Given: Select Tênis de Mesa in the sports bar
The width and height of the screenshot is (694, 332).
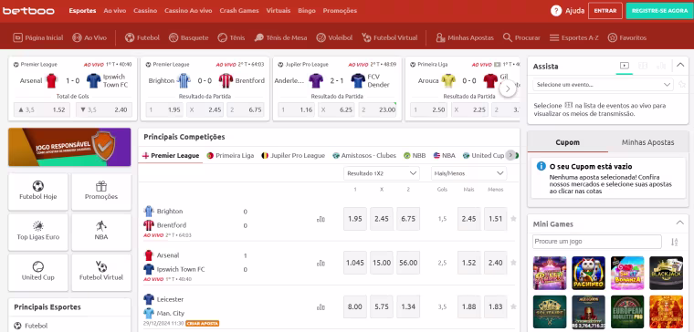Looking at the screenshot, I should [280, 37].
